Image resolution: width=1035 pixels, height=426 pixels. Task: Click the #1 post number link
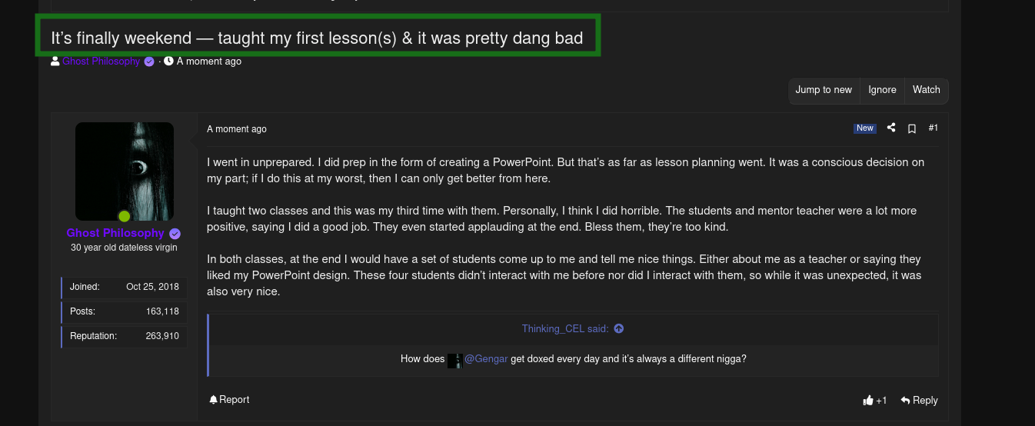point(933,128)
